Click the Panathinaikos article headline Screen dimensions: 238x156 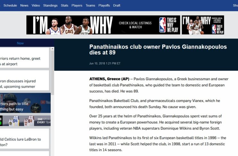pos(158,50)
